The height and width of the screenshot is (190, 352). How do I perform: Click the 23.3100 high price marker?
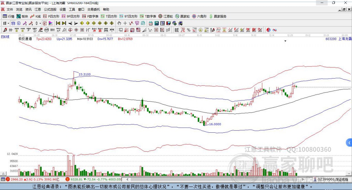pyautogui.click(x=85, y=74)
